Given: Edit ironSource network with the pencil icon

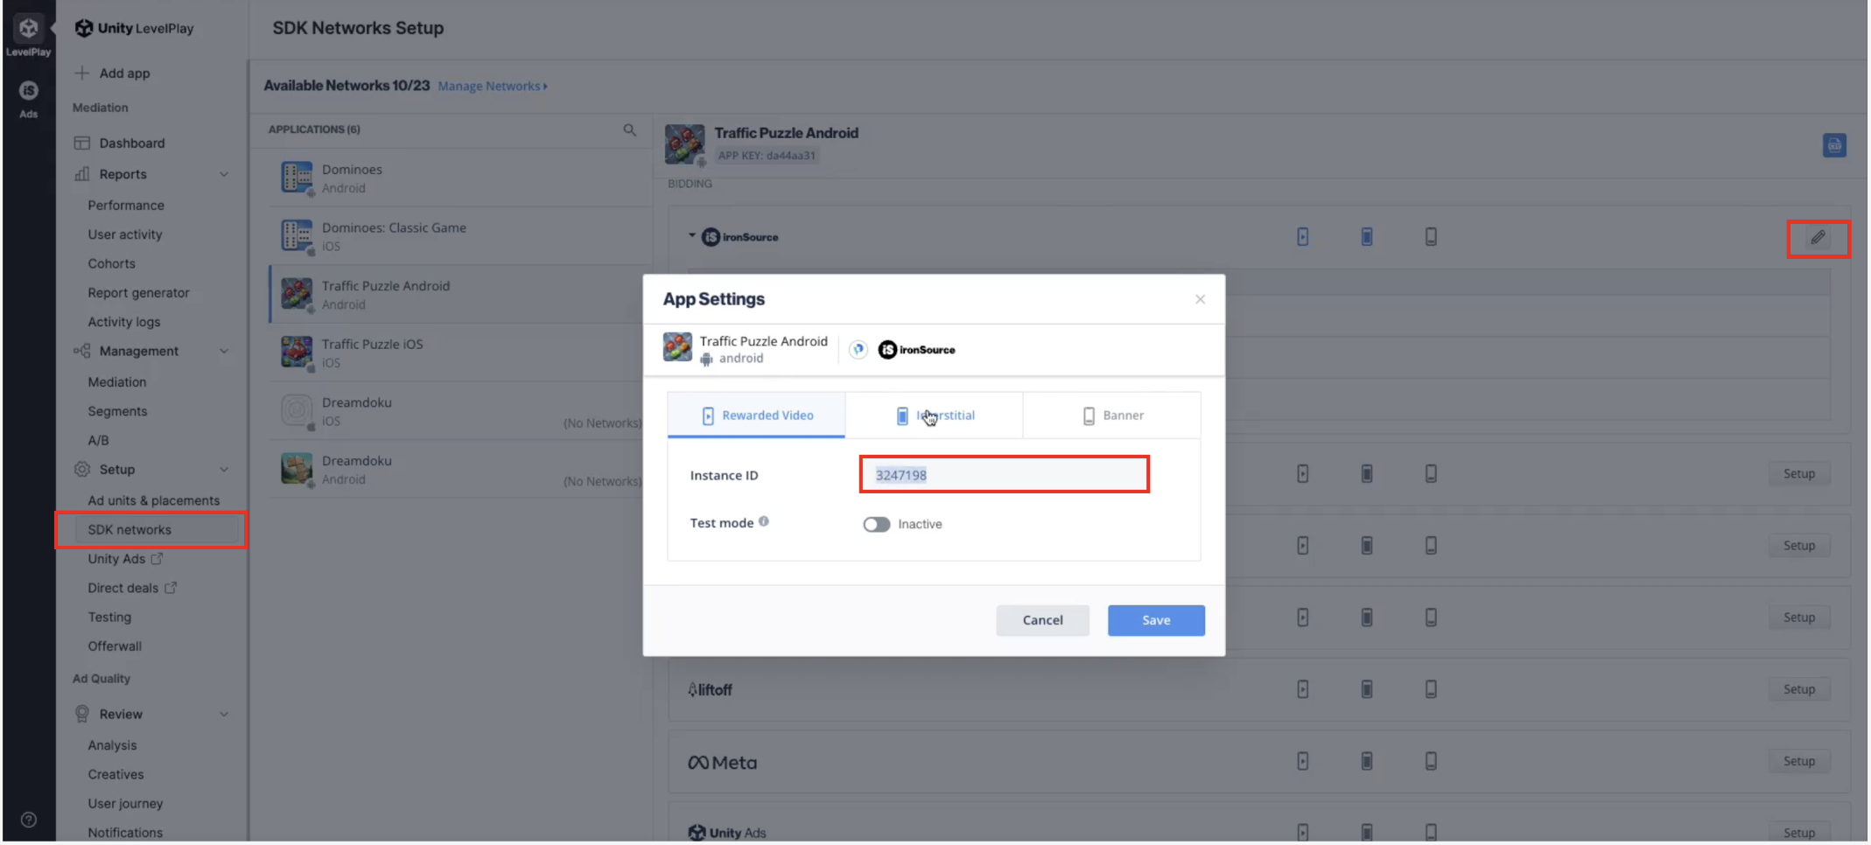Looking at the screenshot, I should tap(1818, 238).
